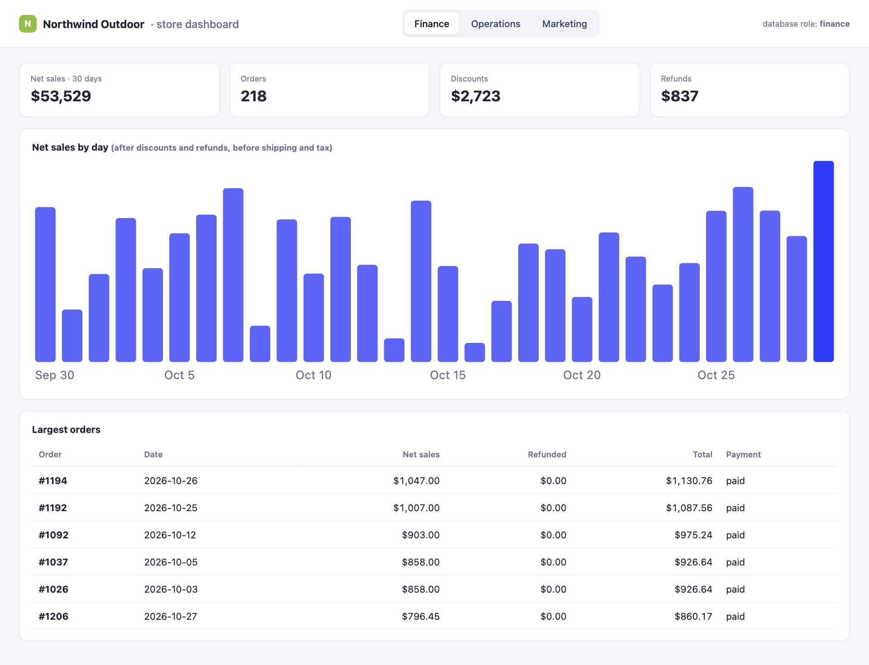Open order #1092
The image size is (869, 665).
(53, 535)
